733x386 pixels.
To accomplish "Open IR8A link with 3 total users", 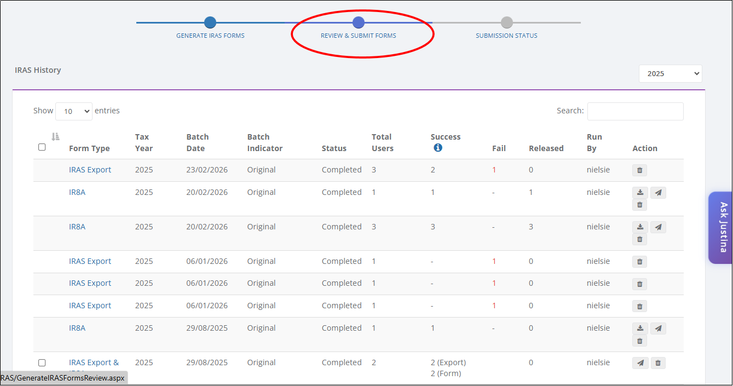I will [77, 227].
